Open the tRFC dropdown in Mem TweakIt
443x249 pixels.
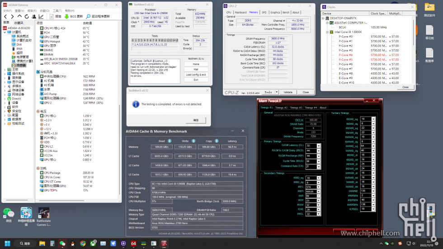click(x=318, y=187)
